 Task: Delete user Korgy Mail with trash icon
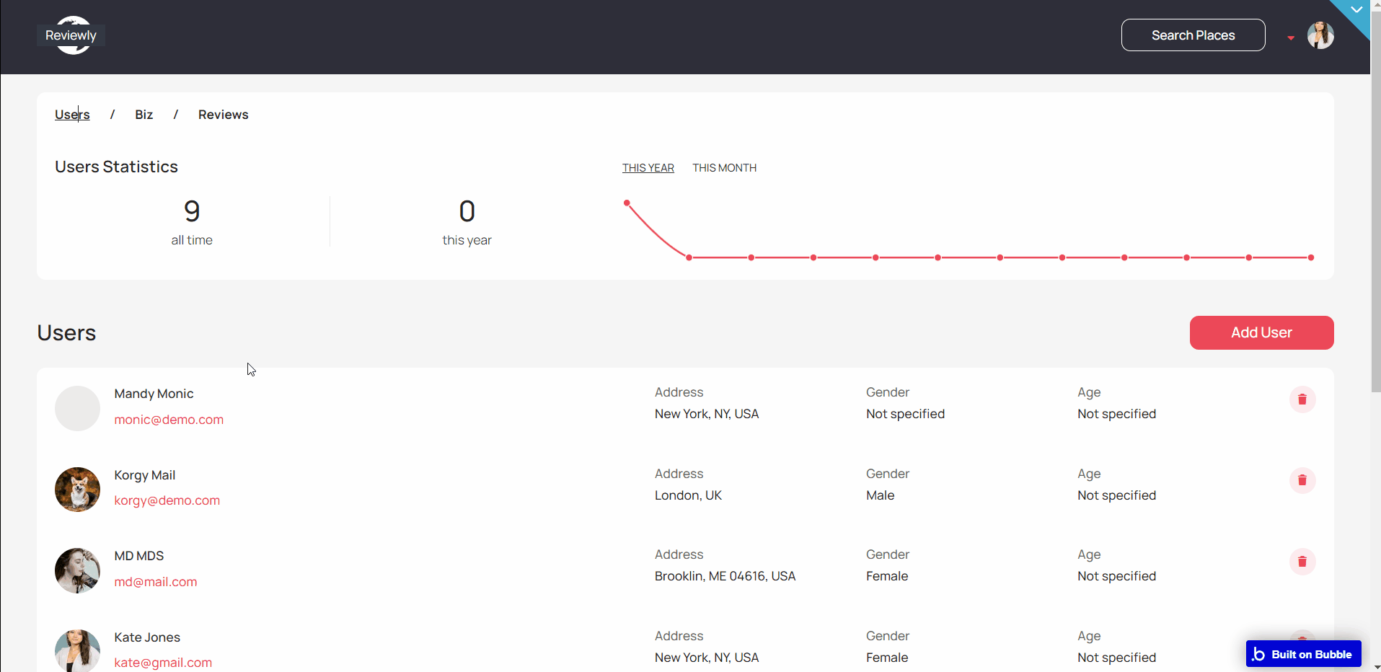[1302, 480]
